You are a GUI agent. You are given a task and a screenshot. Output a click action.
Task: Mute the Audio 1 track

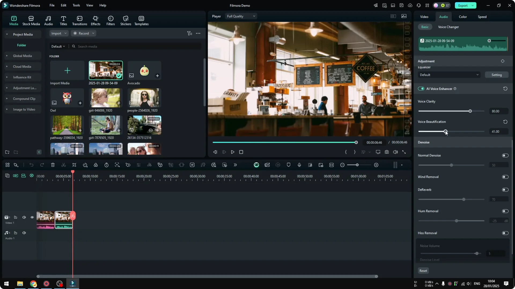(24, 233)
